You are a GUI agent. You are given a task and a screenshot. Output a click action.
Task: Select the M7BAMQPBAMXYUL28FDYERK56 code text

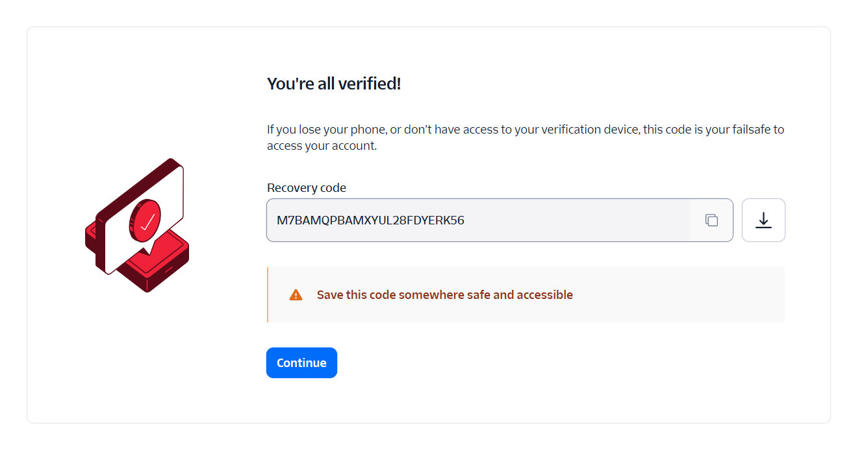coord(370,220)
